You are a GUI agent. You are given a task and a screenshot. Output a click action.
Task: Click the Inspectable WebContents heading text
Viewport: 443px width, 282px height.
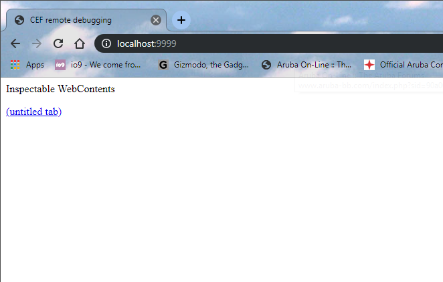(60, 89)
